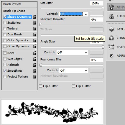125x125 pixels.
Task: Click the Angle Jitter slider handle
Action: 103,47
